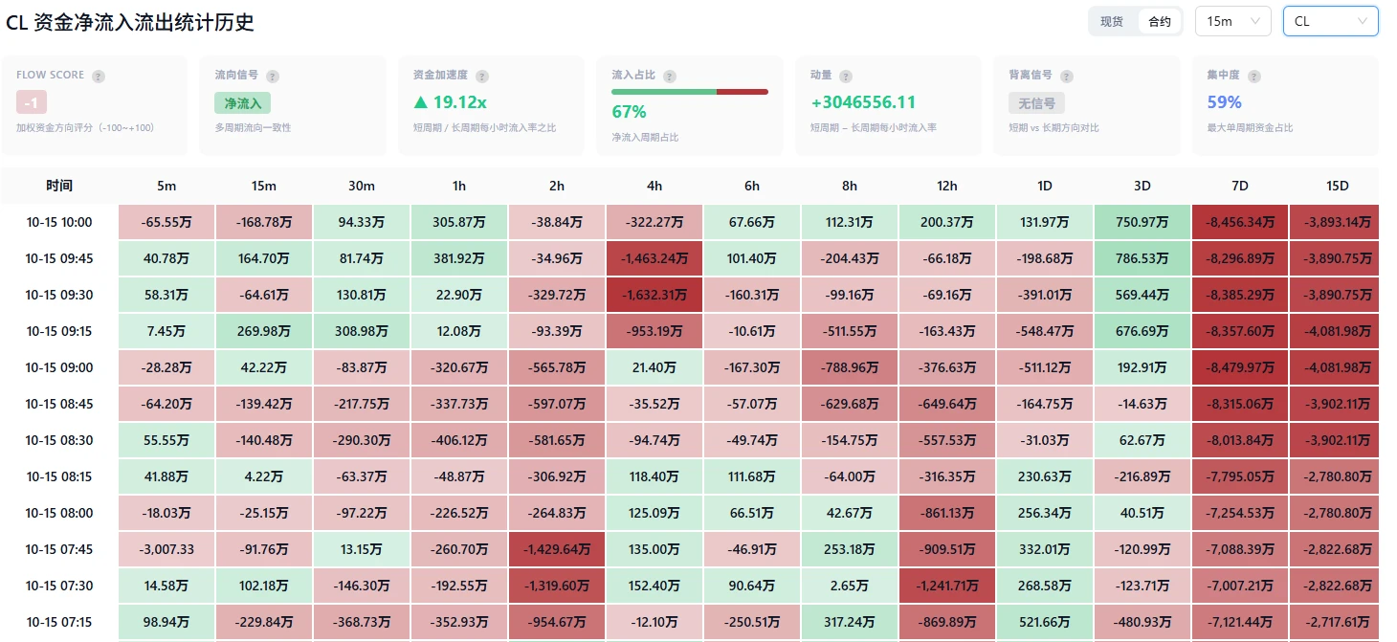
Task: Click the info icon next to 流入占比
Action: click(670, 76)
